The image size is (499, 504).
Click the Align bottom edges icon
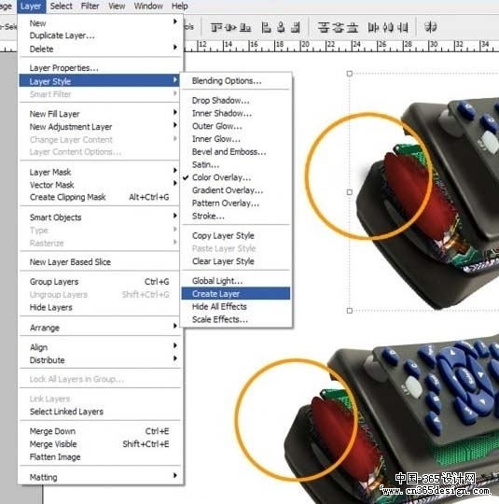tap(245, 28)
